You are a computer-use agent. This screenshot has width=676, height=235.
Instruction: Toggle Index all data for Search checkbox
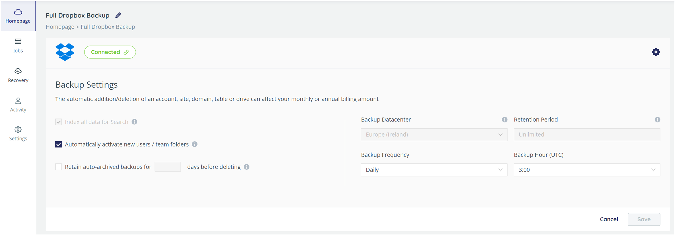point(59,122)
